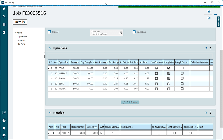Toggle Rough Cut for the BEND operation
The image size is (223, 140).
click(182, 84)
